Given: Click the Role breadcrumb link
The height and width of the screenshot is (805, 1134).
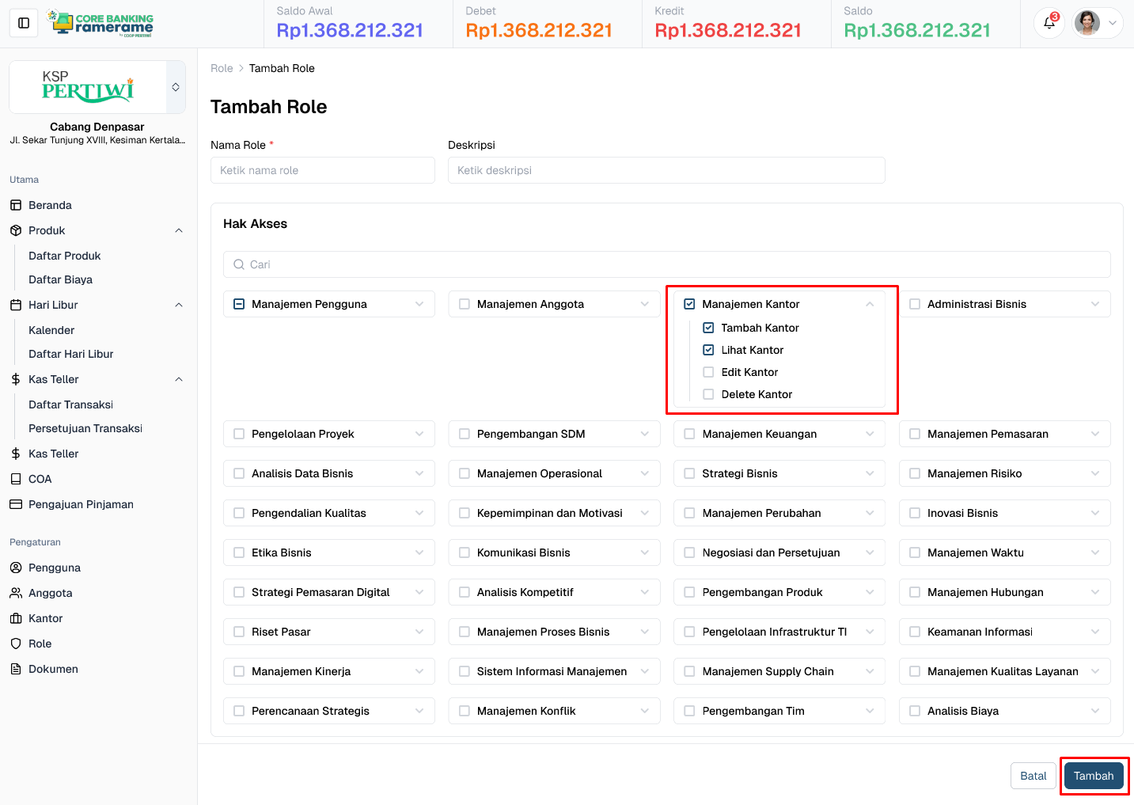Looking at the screenshot, I should (x=222, y=68).
